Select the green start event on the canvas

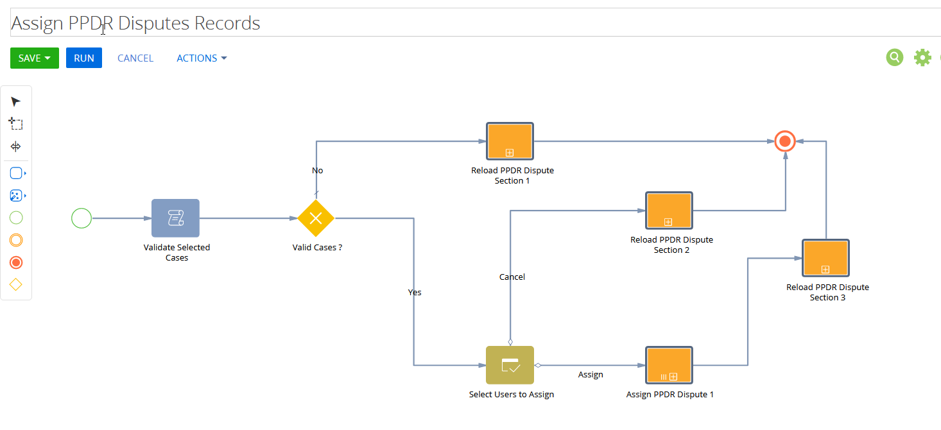[82, 218]
